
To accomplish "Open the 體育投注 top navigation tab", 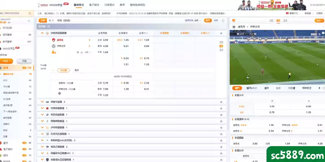I will [79, 5].
